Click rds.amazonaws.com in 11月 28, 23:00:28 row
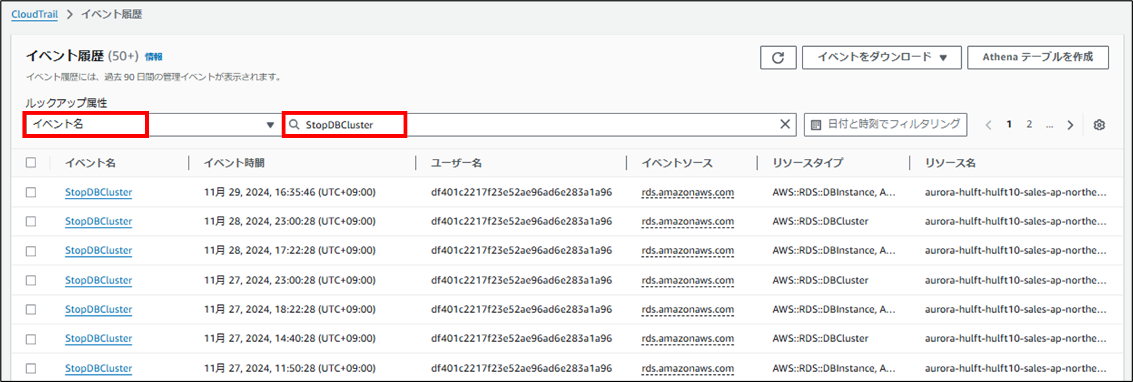This screenshot has height=382, width=1133. [688, 221]
